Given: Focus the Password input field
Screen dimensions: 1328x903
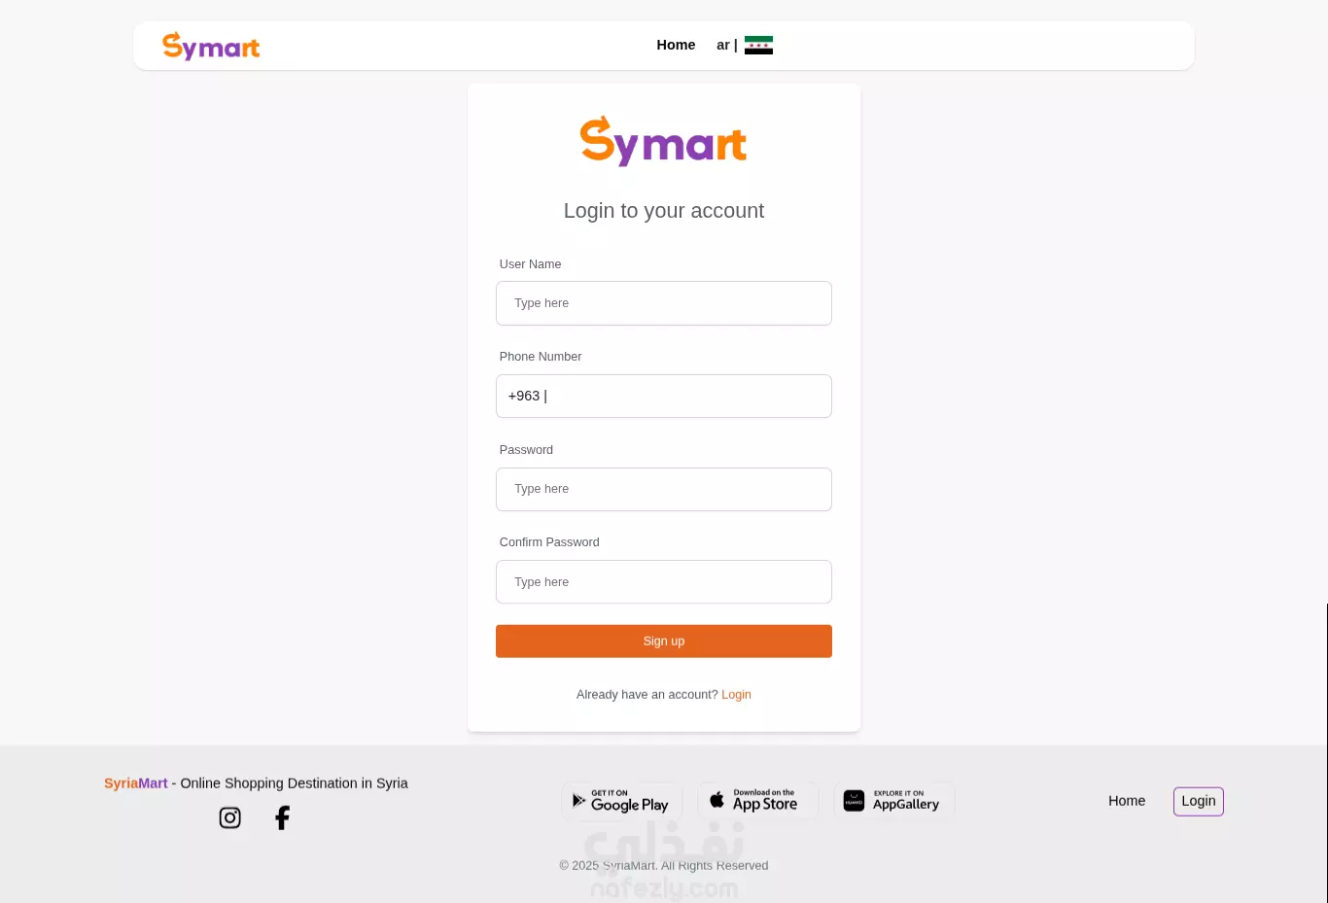Looking at the screenshot, I should pyautogui.click(x=664, y=489).
